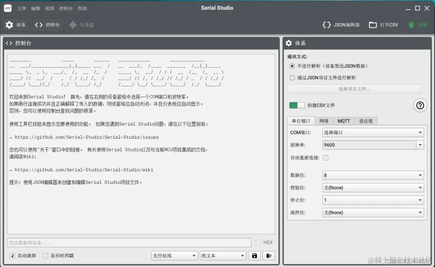435x267 pixels.
Task: Open the 编辑 menu
Action: pos(35,8)
